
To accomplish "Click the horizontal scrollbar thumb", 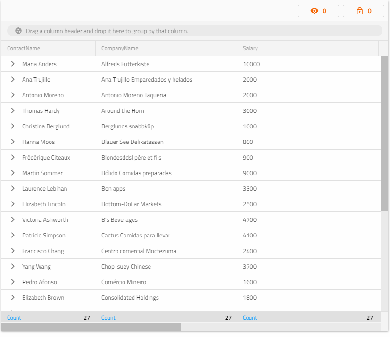I will point(91,327).
